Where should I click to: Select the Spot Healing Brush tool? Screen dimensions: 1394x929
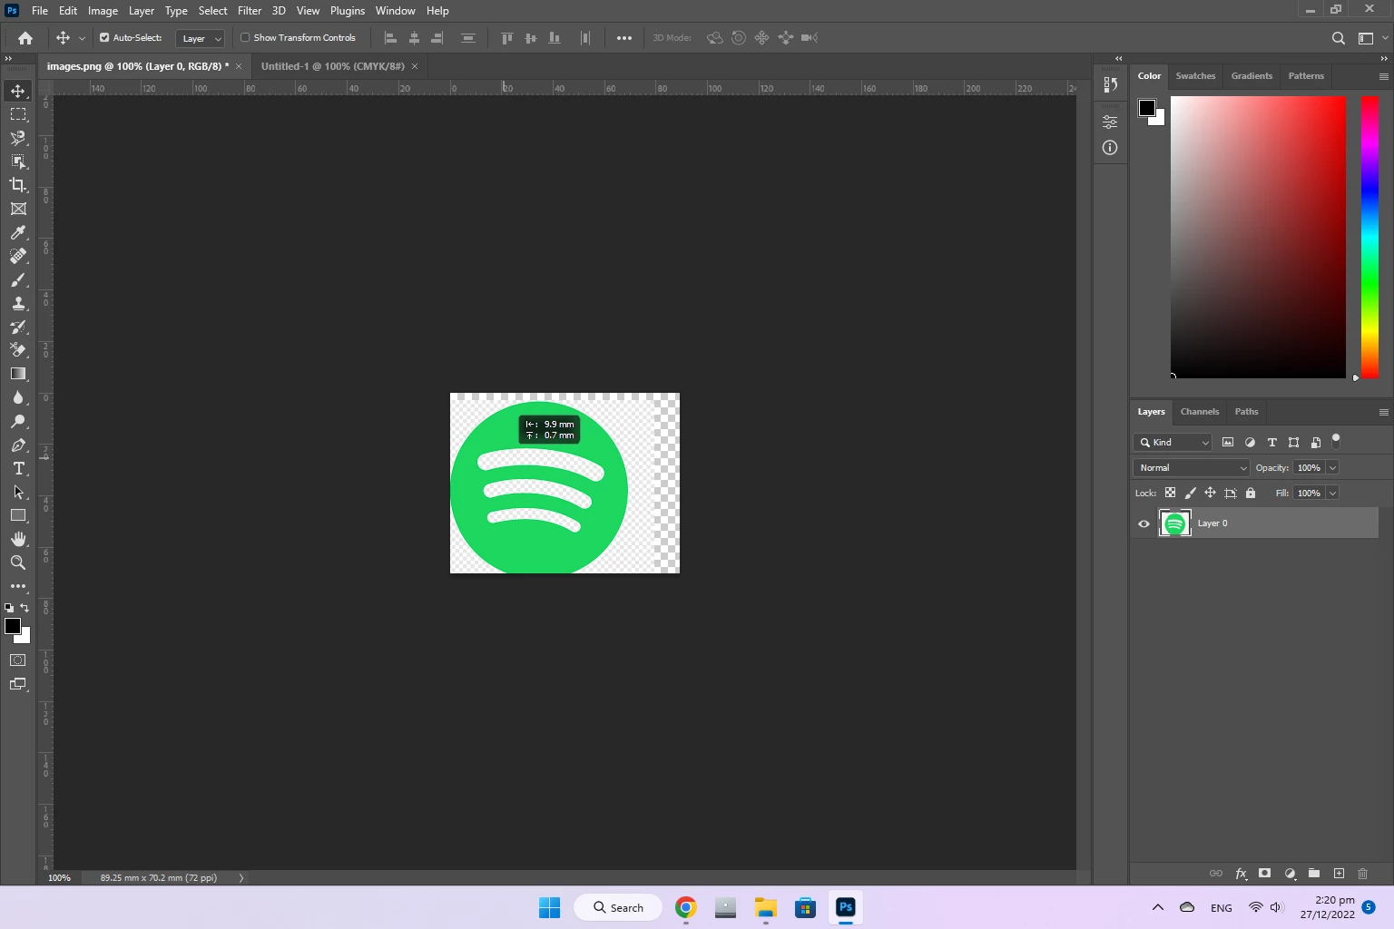pos(18,257)
